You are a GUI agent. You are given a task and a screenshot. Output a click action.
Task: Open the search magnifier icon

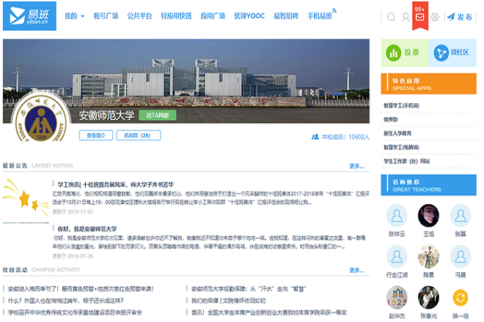pos(392,17)
